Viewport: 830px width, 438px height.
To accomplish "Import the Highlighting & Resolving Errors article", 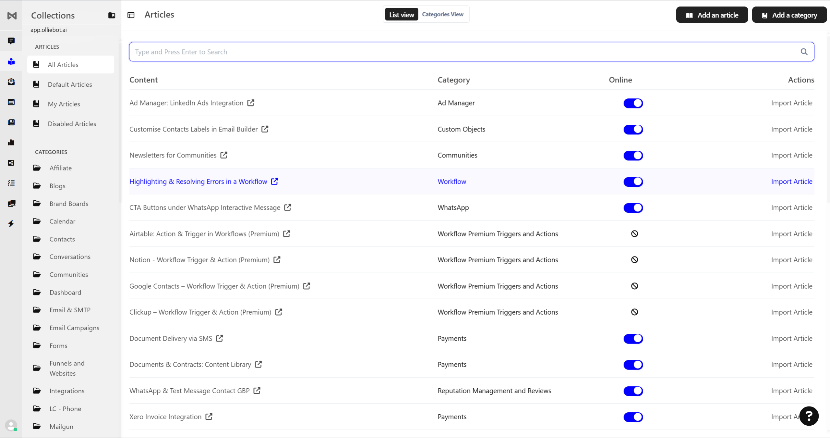I will click(x=791, y=181).
